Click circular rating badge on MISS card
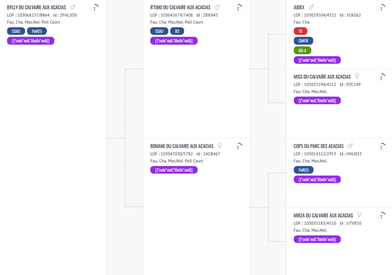The height and width of the screenshot is (275, 392). 381,78
